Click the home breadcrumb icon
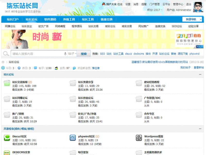The width and height of the screenshot is (206, 155). pyautogui.click(x=3, y=62)
